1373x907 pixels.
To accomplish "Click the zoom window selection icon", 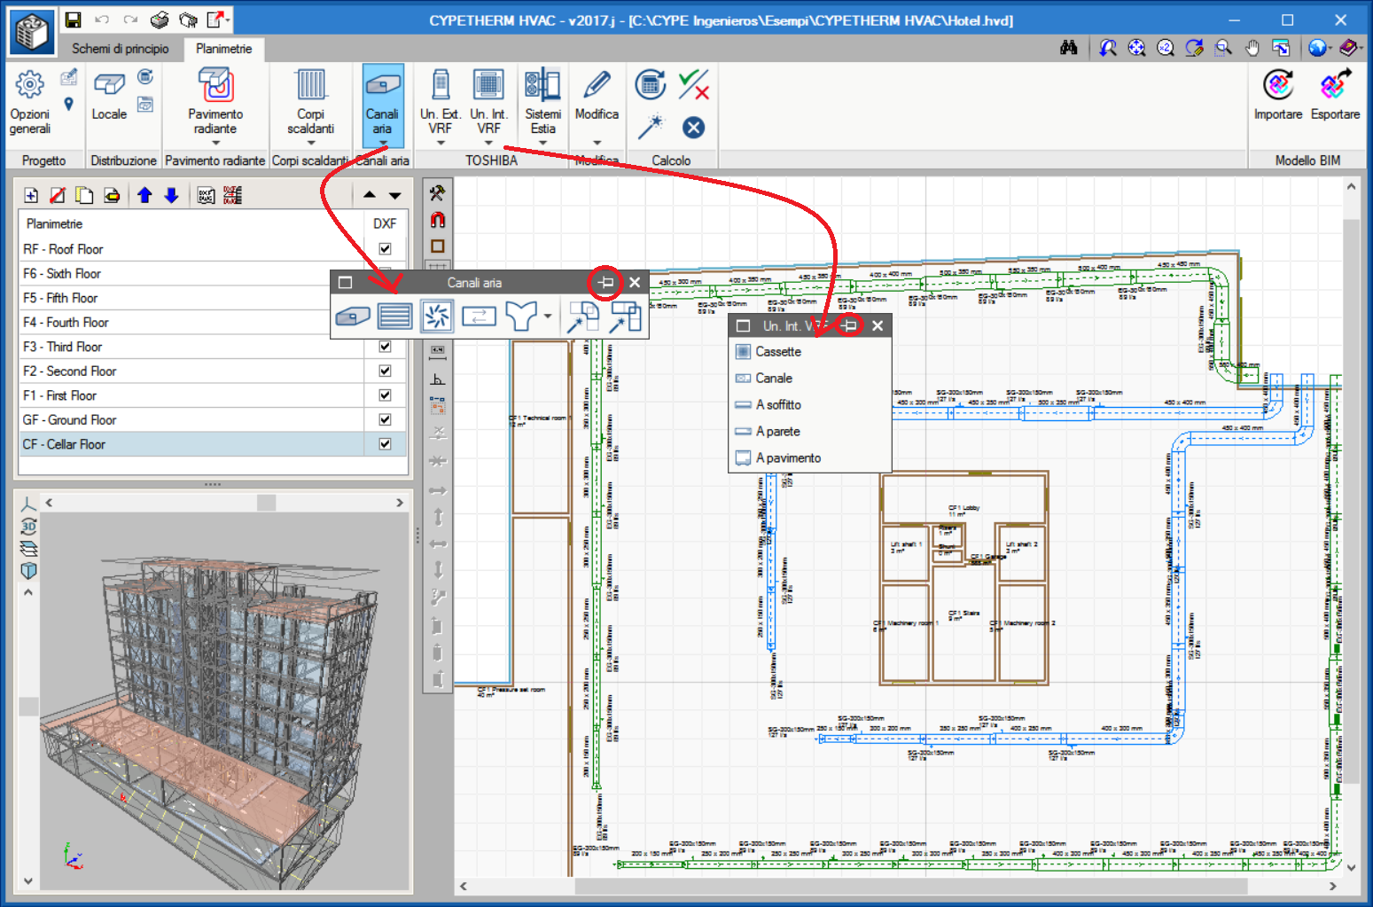I will tap(1223, 48).
